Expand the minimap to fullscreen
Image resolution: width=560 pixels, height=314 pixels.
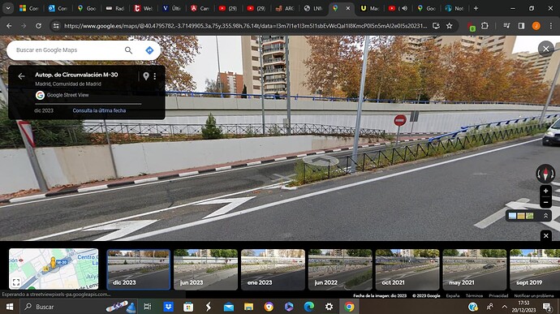click(16, 282)
